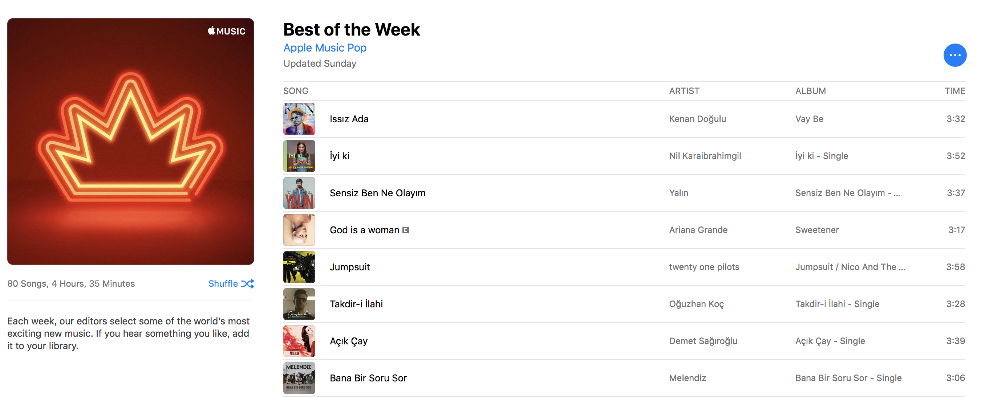Click the Apple Music logo on the cover
This screenshot has width=985, height=397.
click(x=226, y=31)
